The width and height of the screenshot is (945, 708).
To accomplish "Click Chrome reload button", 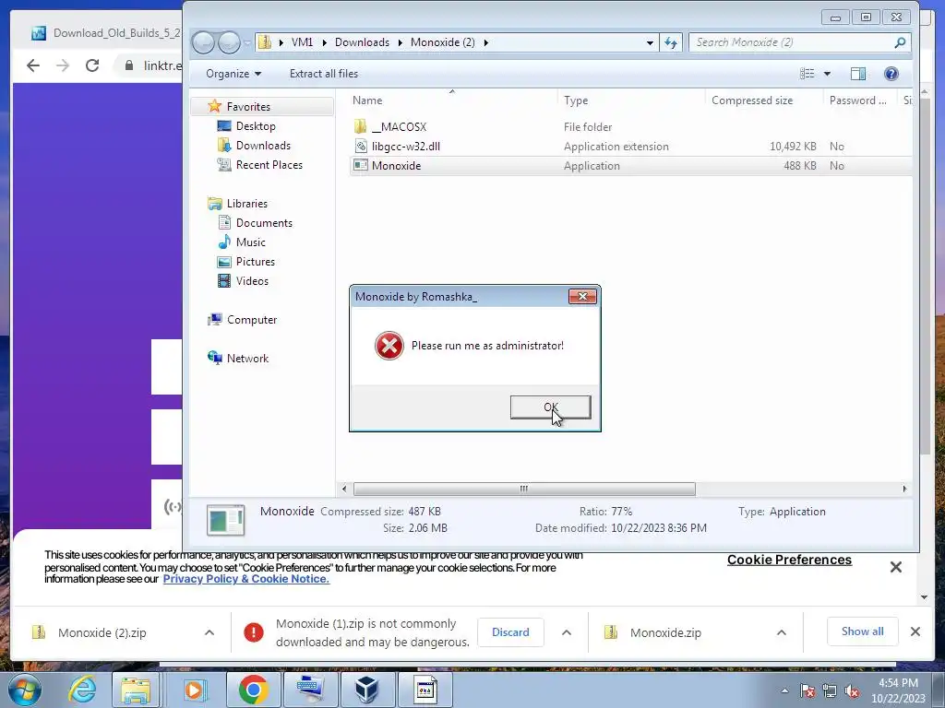I will tap(92, 65).
